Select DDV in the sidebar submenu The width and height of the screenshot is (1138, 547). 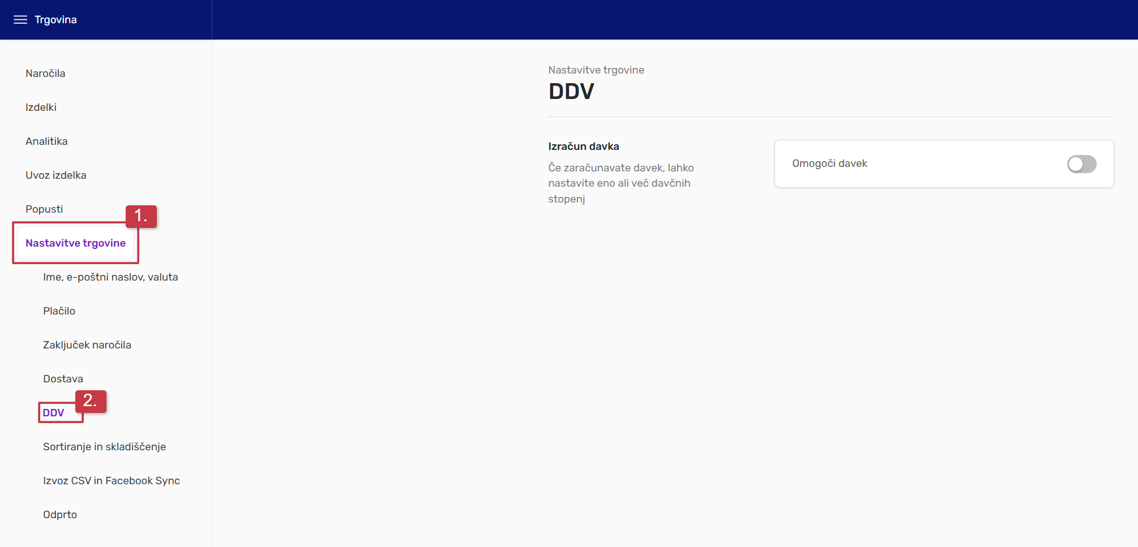click(x=54, y=413)
